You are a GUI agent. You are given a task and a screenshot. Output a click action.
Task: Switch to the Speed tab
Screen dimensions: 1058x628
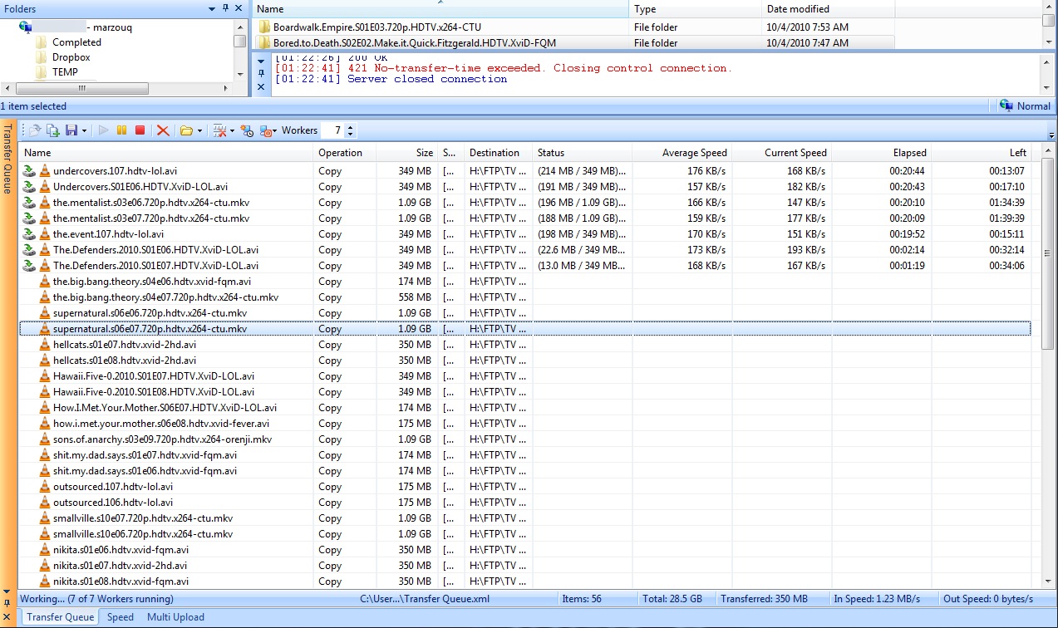pyautogui.click(x=121, y=617)
